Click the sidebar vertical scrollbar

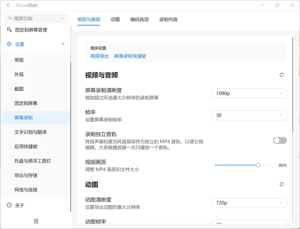click(71, 137)
